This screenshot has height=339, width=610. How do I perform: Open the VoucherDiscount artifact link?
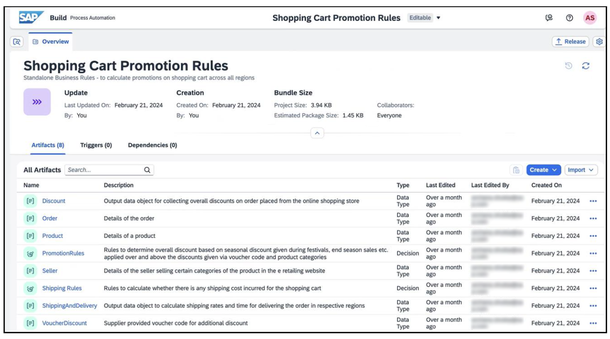tap(64, 323)
